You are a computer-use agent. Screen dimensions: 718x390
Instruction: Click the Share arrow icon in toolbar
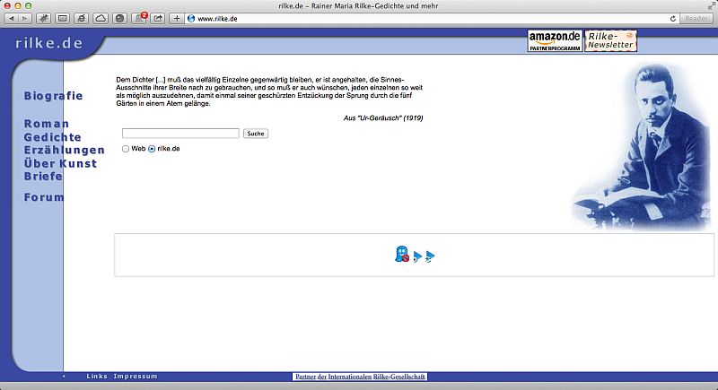[158, 18]
